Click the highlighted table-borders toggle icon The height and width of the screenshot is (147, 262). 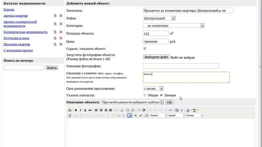129,115
